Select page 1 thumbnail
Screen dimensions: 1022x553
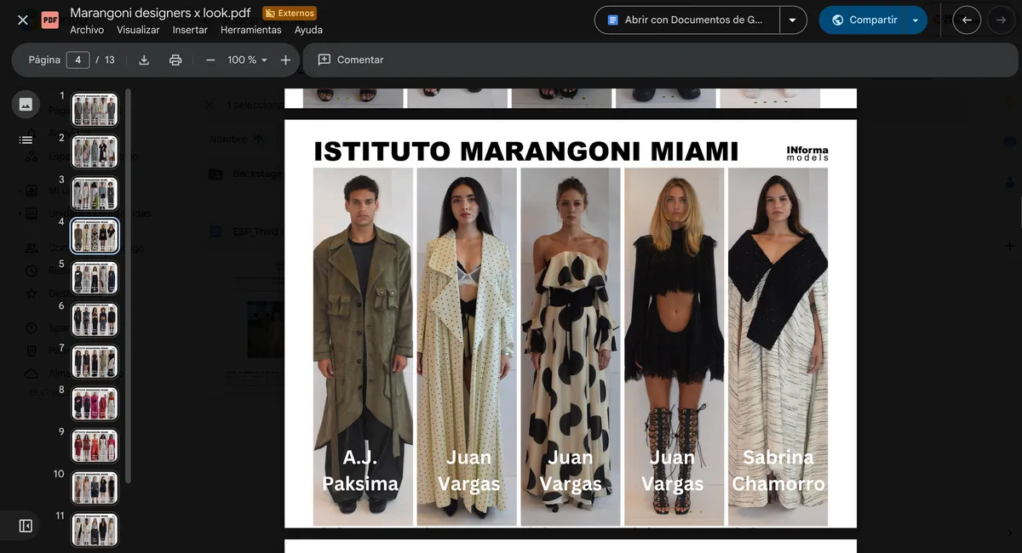click(95, 110)
